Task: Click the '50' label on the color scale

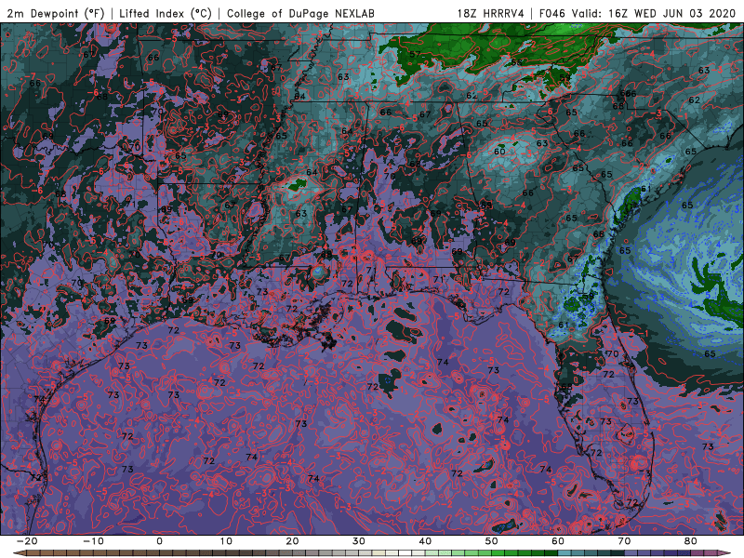Action: click(x=492, y=541)
